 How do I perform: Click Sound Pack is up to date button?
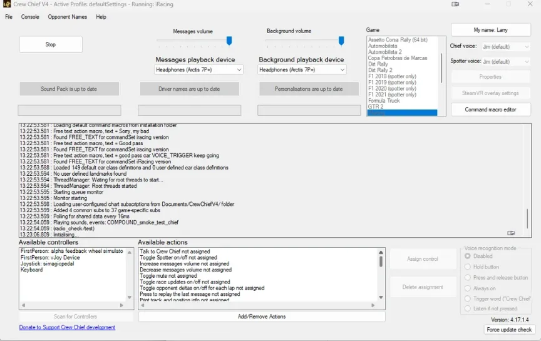coord(69,89)
